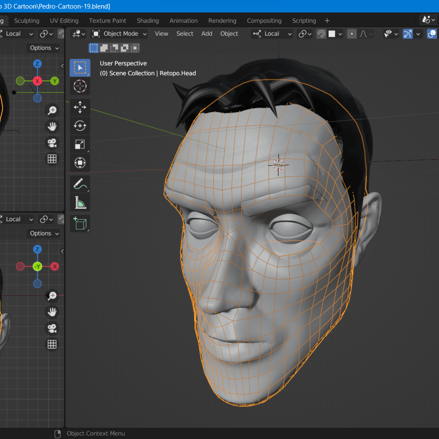This screenshot has width=439, height=439.
Task: Select the Add Cube tool
Action: click(80, 224)
